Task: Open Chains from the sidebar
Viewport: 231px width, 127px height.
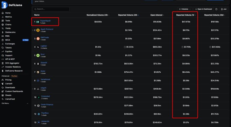Action: [8, 24]
